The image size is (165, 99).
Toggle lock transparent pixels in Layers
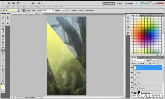pos(136,64)
